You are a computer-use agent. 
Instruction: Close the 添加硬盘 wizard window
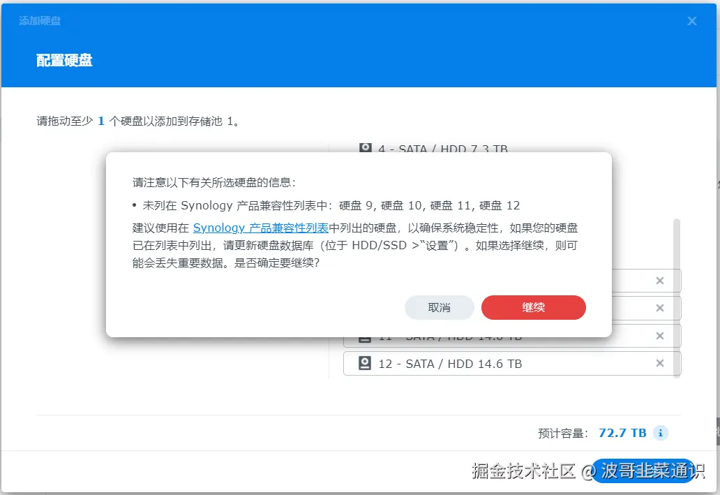tap(691, 21)
